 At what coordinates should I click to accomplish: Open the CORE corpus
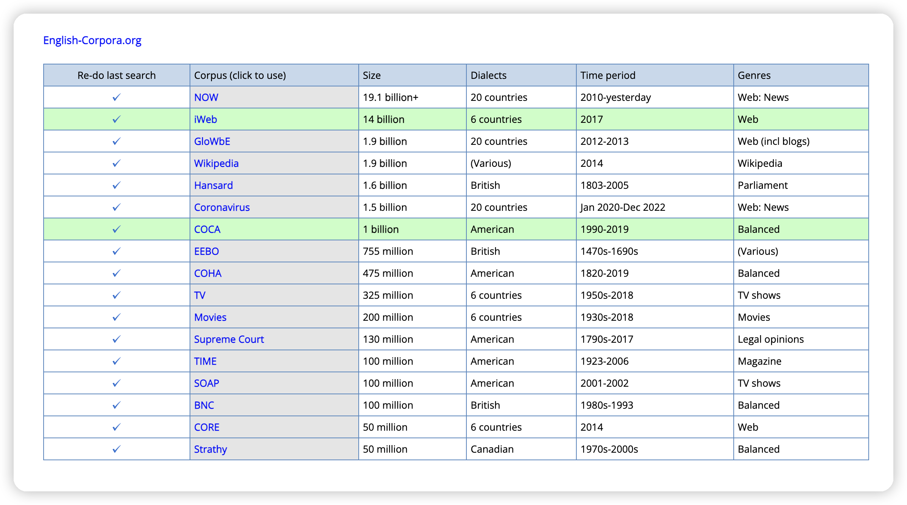pyautogui.click(x=207, y=427)
